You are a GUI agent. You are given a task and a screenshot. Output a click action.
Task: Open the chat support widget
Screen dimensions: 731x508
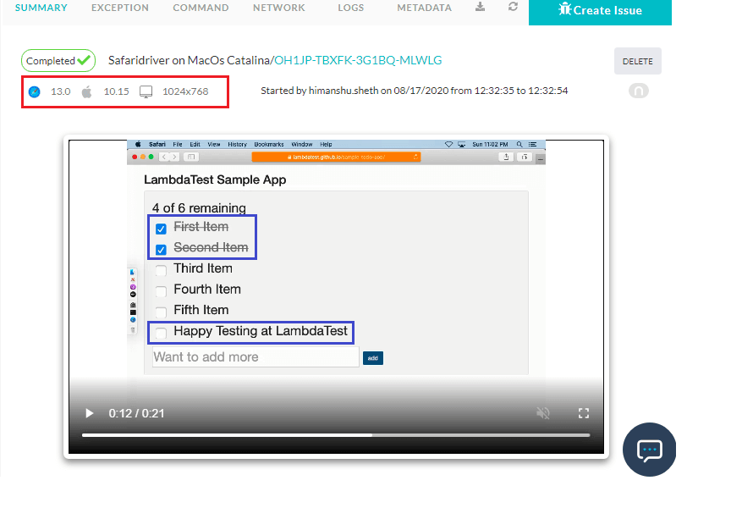(x=649, y=450)
